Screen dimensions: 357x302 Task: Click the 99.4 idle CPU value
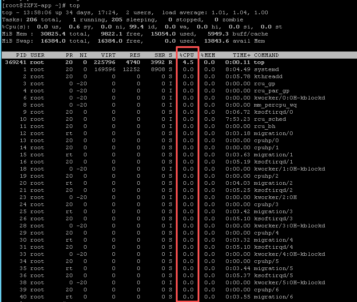click(x=137, y=27)
